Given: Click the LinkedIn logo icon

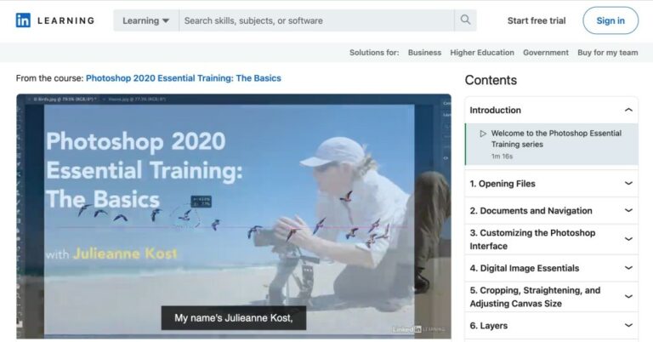Looking at the screenshot, I should point(23,20).
